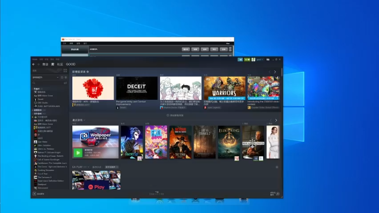Select Deadpool in the library list
The image size is (379, 213).
(42, 184)
